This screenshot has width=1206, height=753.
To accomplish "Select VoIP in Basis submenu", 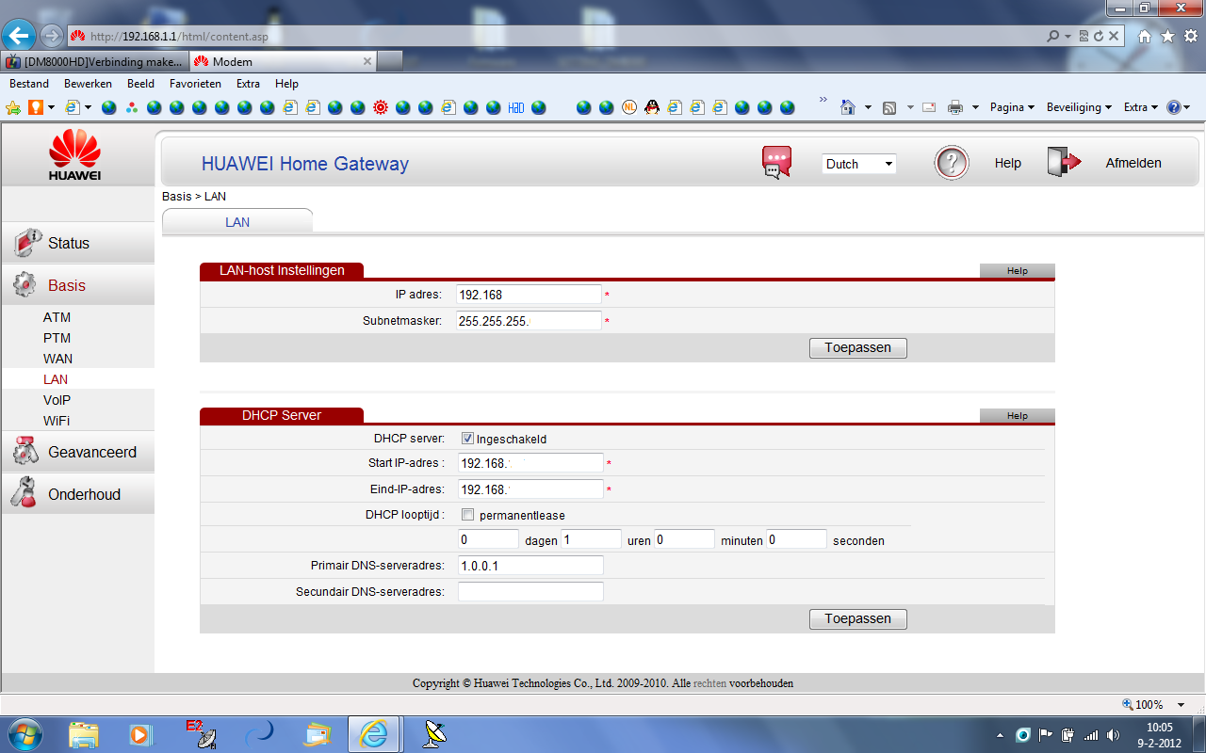I will [x=57, y=400].
